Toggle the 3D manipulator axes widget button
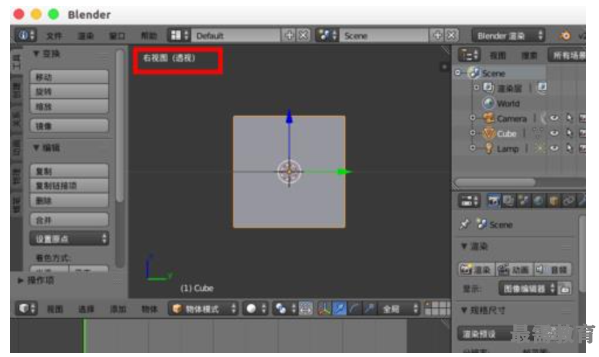The height and width of the screenshot is (357, 599). tap(324, 309)
